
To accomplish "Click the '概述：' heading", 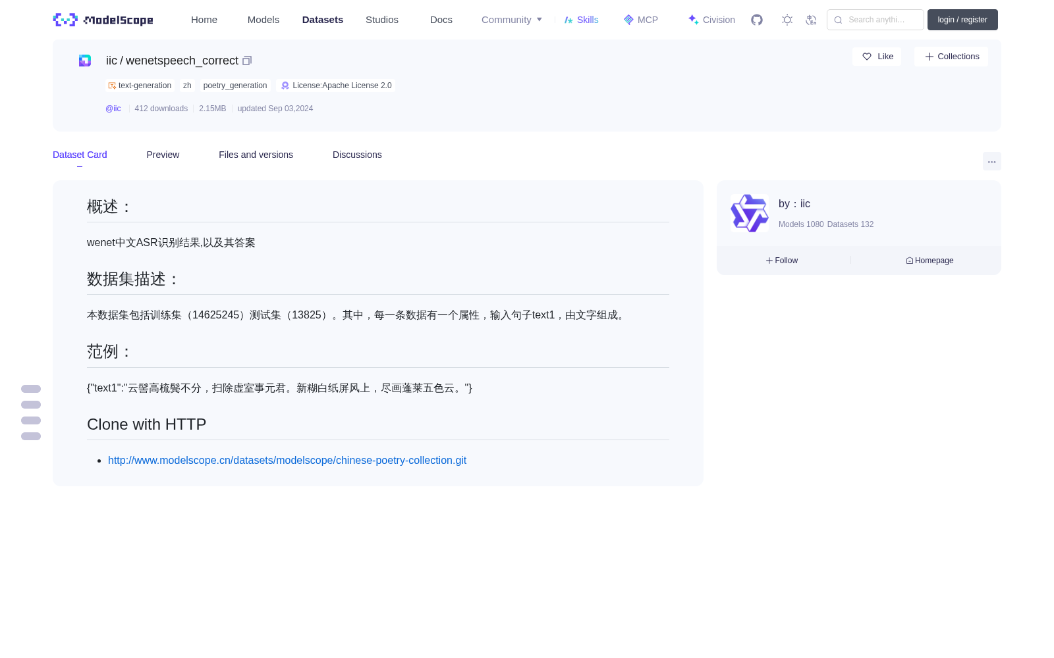I will (110, 207).
